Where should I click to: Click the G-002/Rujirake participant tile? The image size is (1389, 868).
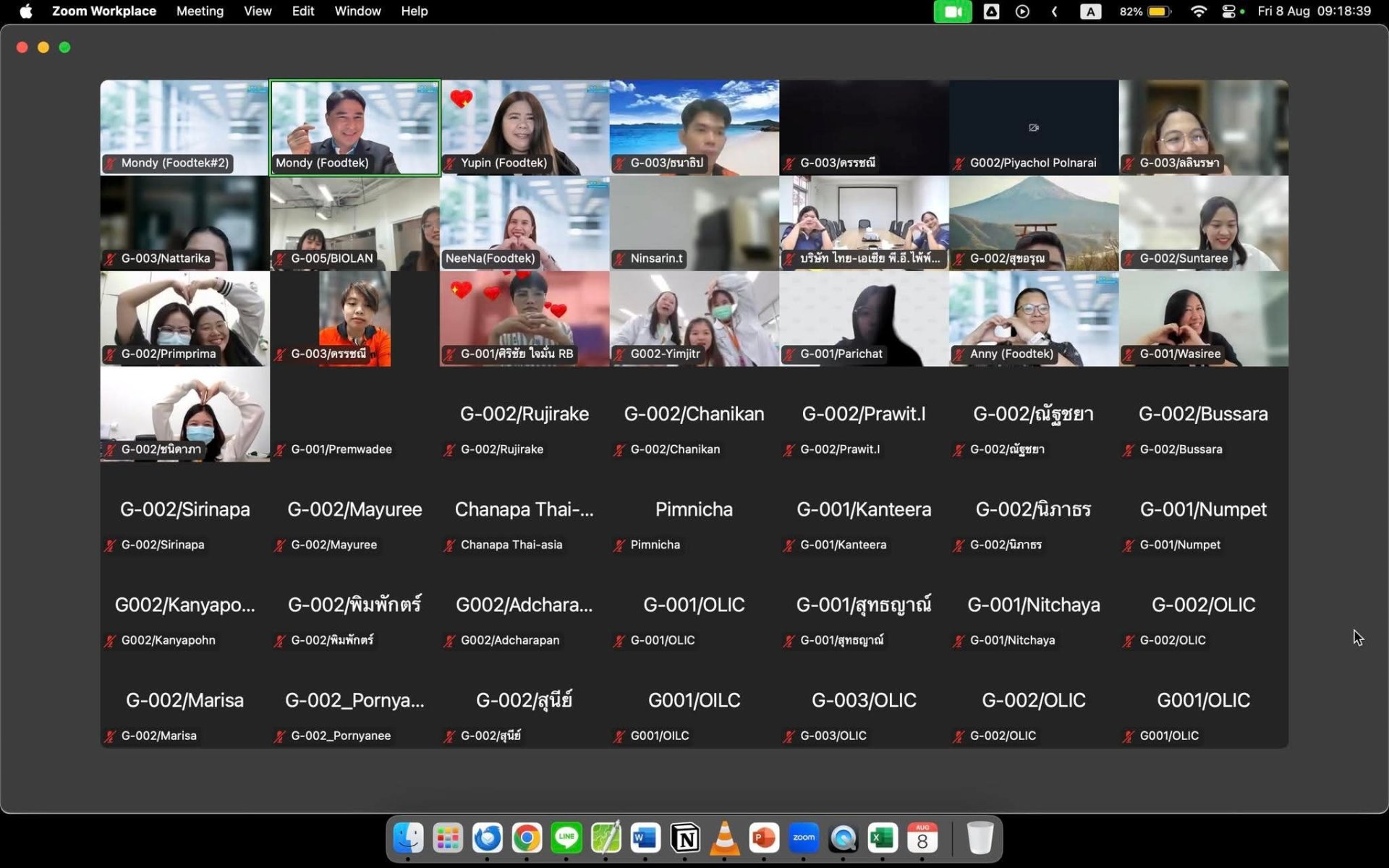click(524, 414)
